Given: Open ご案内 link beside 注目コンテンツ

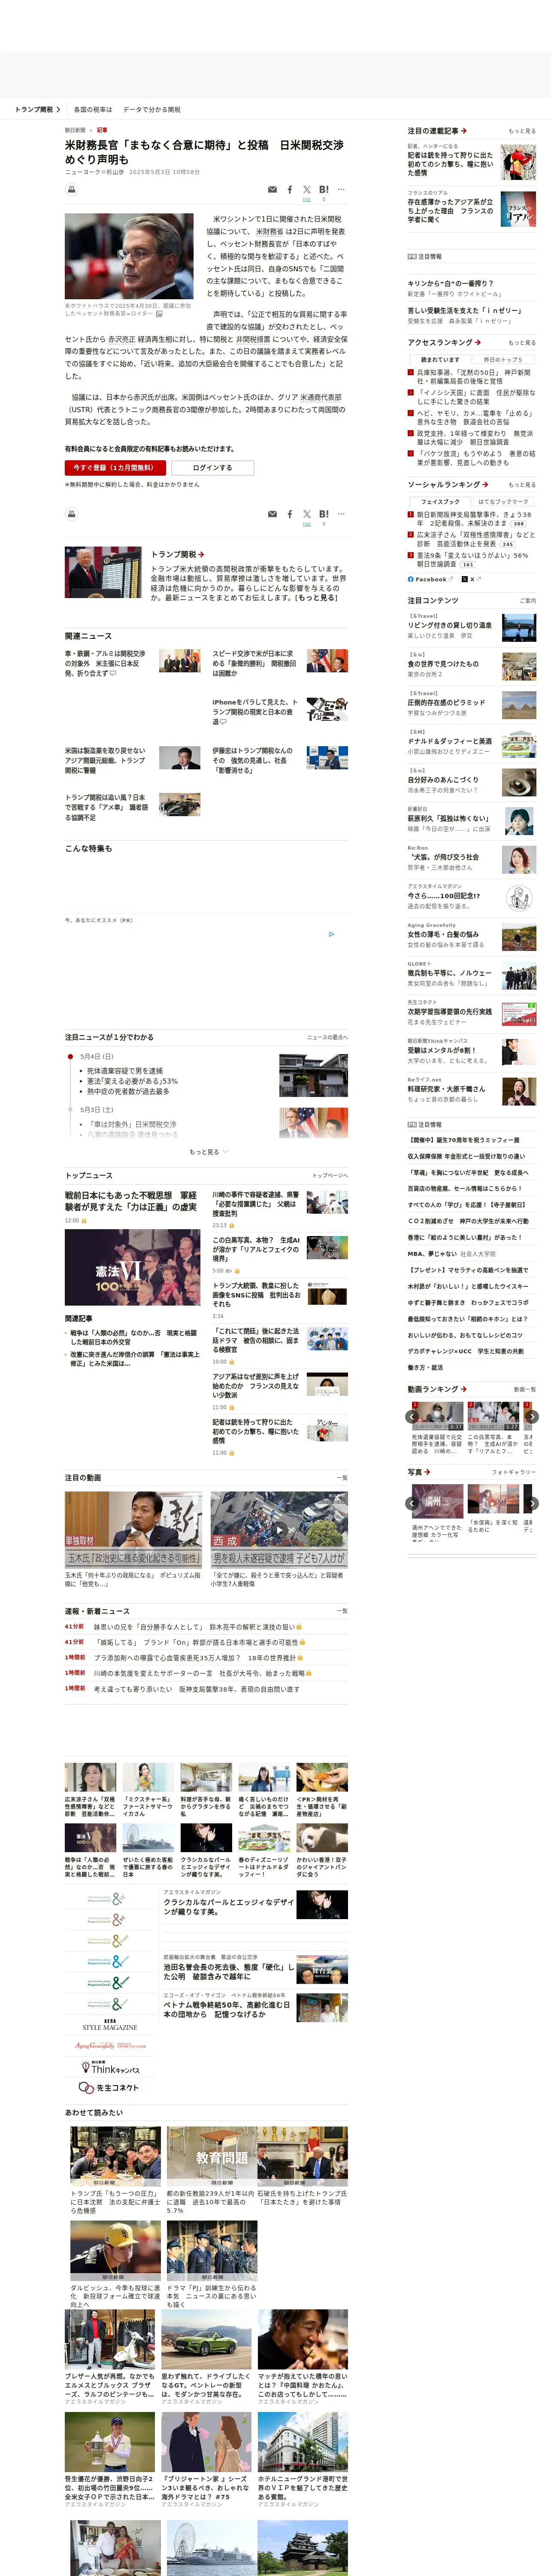Looking at the screenshot, I should point(528,601).
